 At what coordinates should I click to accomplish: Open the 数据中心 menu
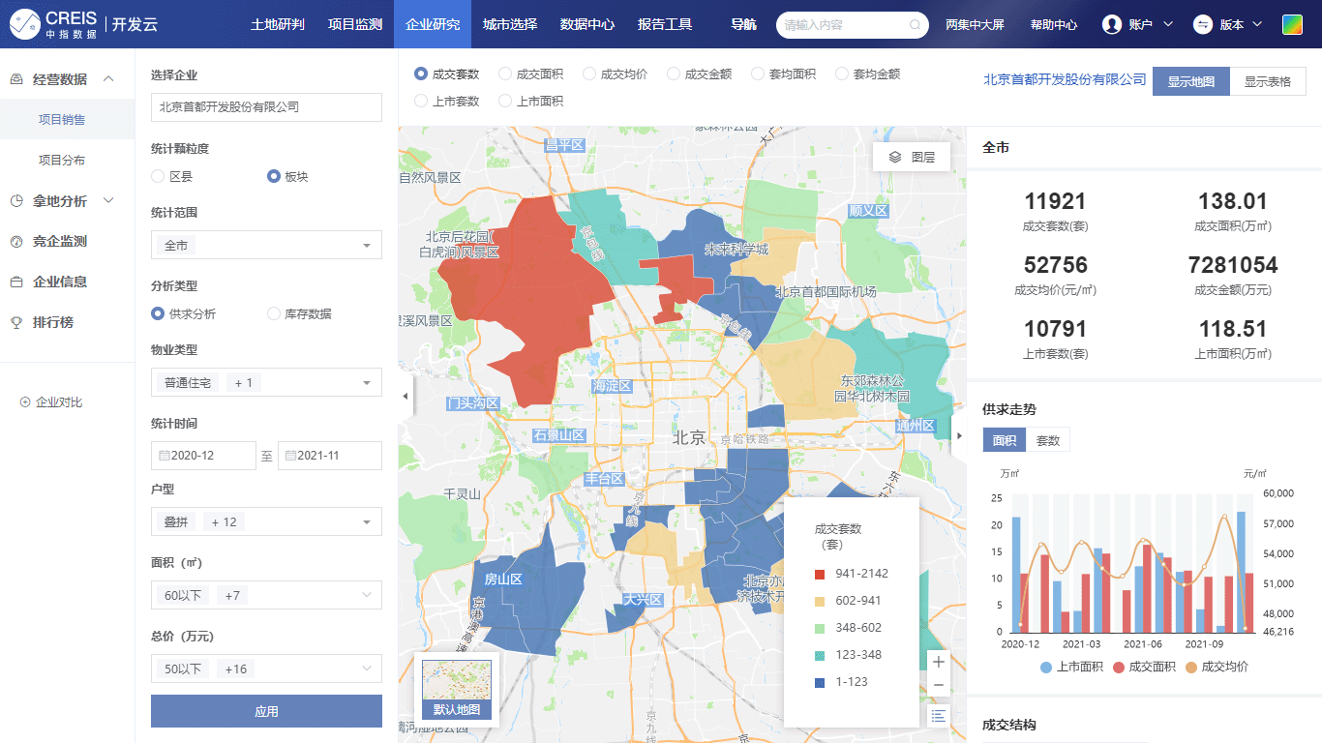[587, 24]
